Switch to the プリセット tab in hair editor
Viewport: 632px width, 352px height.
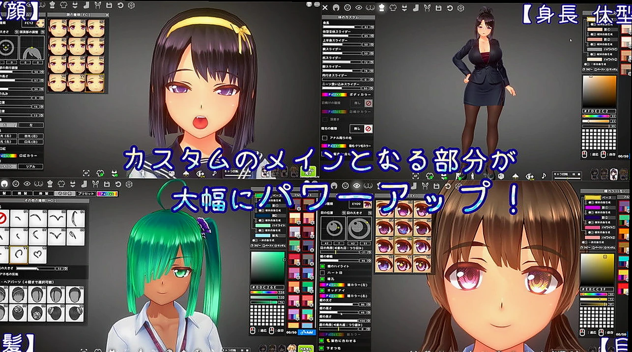tap(85, 194)
